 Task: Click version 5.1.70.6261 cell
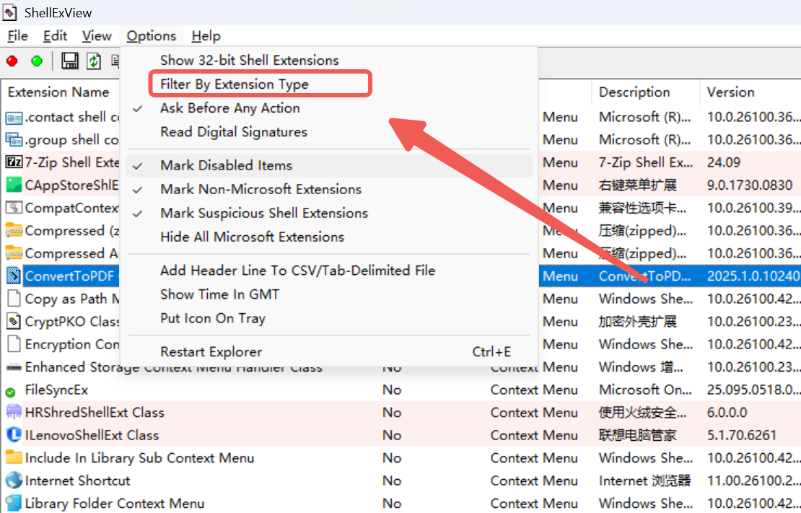742,435
